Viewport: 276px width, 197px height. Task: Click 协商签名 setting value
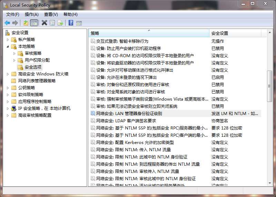(x=220, y=121)
